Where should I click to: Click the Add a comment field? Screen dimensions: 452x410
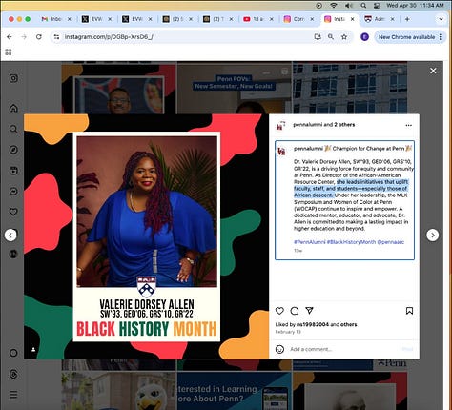pyautogui.click(x=343, y=349)
